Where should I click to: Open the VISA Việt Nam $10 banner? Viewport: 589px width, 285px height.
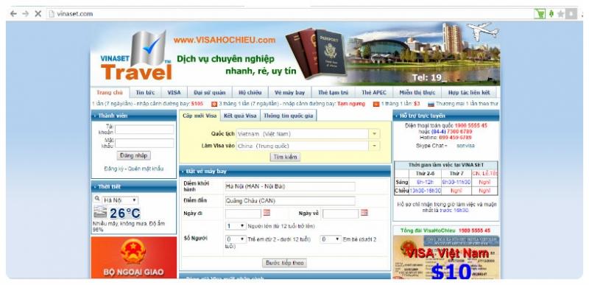(x=446, y=257)
